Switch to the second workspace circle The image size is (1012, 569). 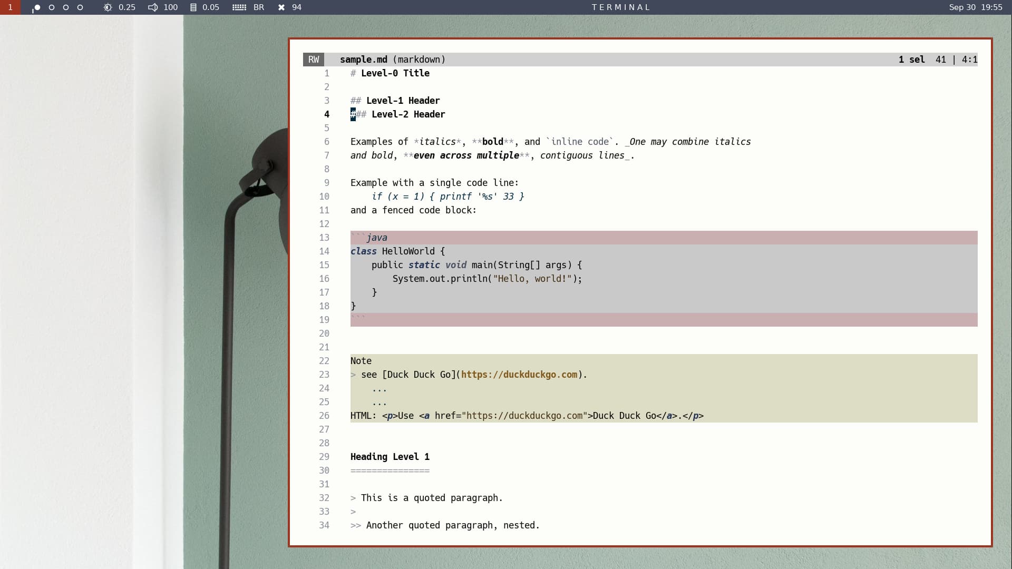pos(52,7)
